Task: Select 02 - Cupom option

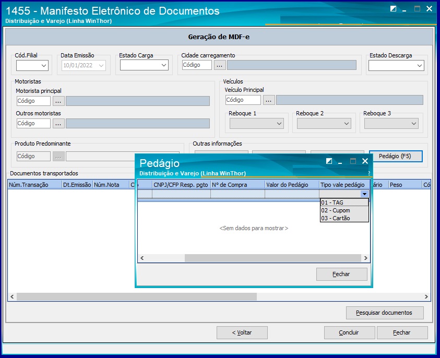Action: click(344, 210)
